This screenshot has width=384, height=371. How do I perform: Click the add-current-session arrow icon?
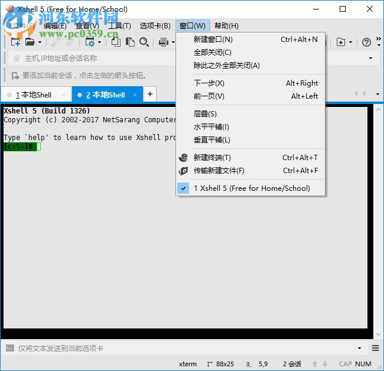coord(15,76)
